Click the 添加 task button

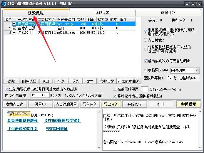(x=12, y=81)
